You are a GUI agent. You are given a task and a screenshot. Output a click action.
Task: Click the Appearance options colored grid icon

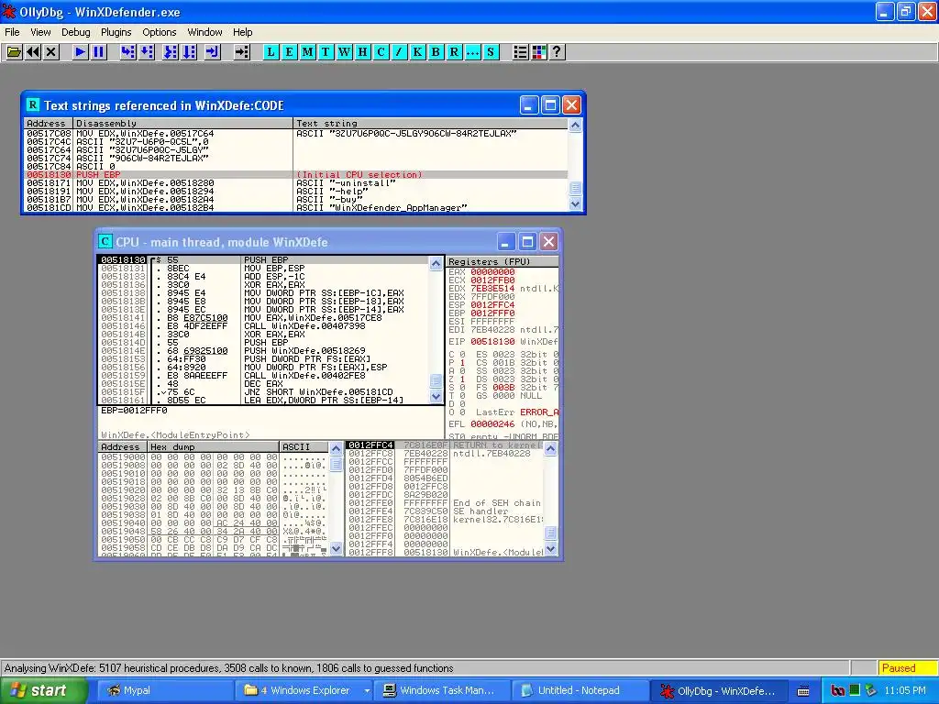tap(538, 52)
